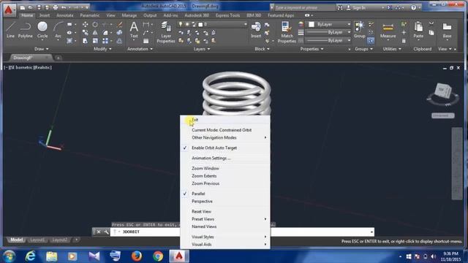
Task: Click the Paste icon
Action: click(418, 30)
